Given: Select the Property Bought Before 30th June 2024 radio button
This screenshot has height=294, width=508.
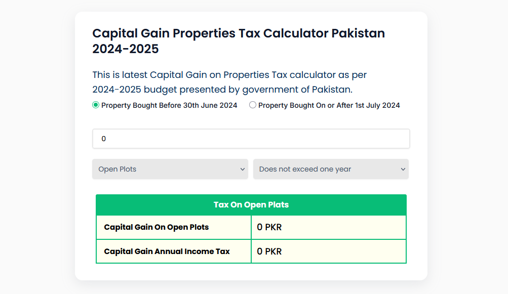Looking at the screenshot, I should click(96, 105).
